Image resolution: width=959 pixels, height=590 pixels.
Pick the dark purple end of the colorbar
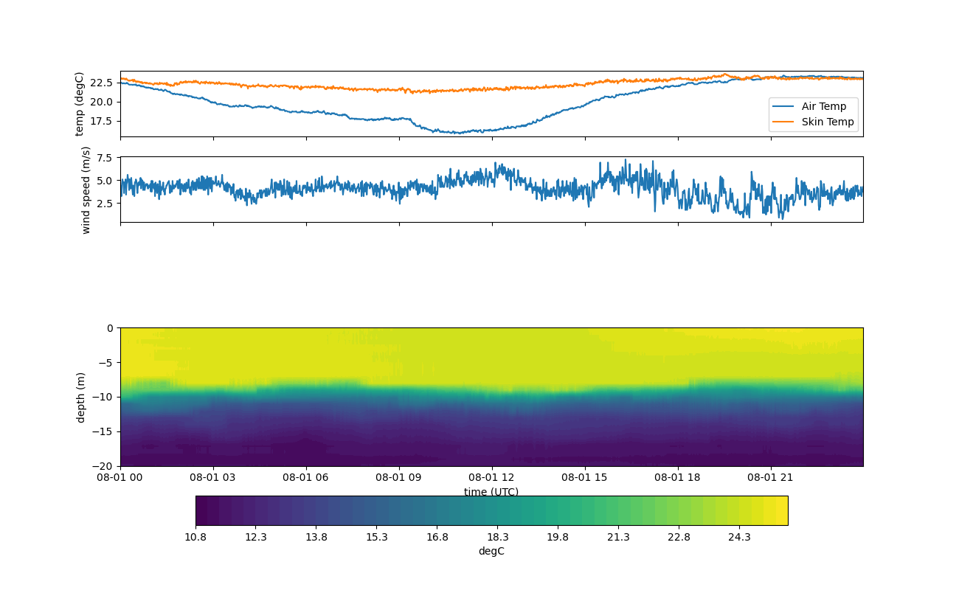(x=202, y=510)
